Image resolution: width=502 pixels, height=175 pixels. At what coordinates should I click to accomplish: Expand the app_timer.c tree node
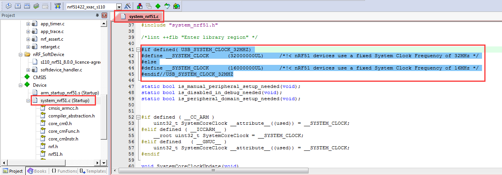pos(28,24)
